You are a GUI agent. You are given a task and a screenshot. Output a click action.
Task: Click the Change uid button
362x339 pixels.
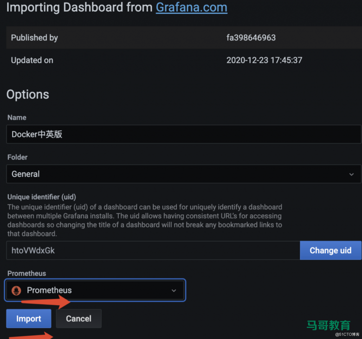pyautogui.click(x=330, y=250)
